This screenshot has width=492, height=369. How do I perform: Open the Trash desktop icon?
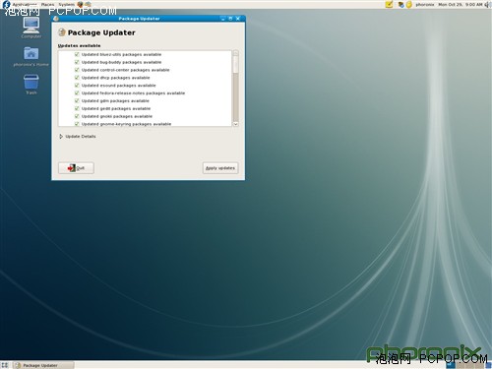click(31, 85)
